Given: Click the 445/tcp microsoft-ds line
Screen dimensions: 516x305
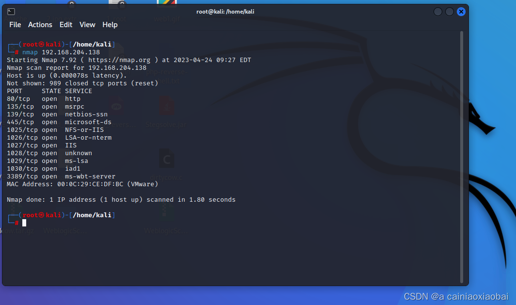Looking at the screenshot, I should click(59, 122).
